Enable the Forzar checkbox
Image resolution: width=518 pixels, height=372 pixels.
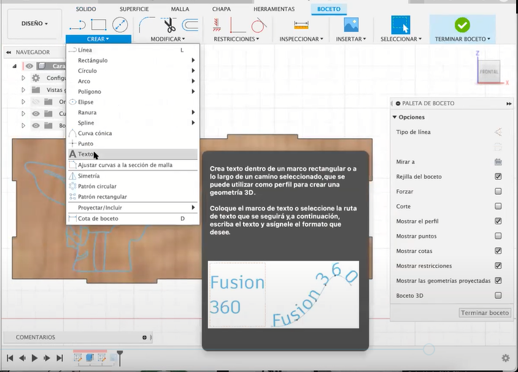click(498, 191)
